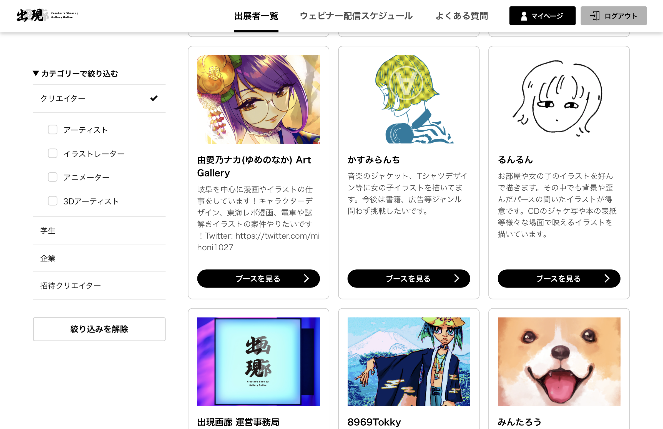The image size is (663, 429).
Task: Open the かすみらんち profile illustration
Action: pyautogui.click(x=409, y=99)
